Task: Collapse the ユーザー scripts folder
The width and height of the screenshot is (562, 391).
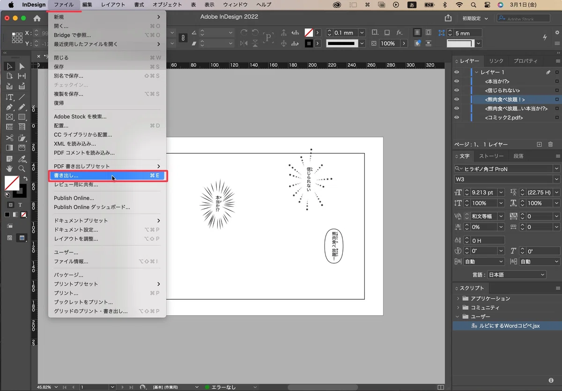Action: click(x=458, y=317)
